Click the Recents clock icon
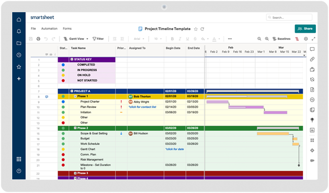This screenshot has height=193, width=329. (x=19, y=55)
